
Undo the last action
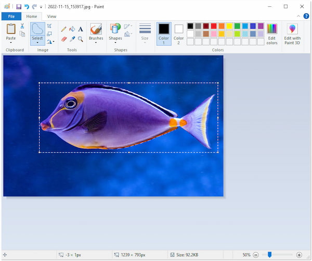(27, 7)
